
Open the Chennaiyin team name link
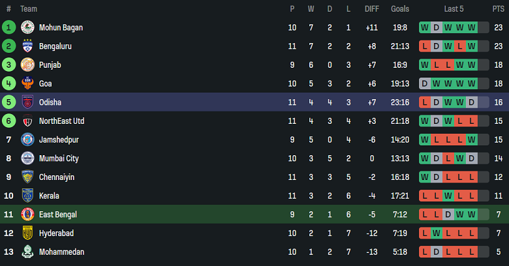point(57,177)
